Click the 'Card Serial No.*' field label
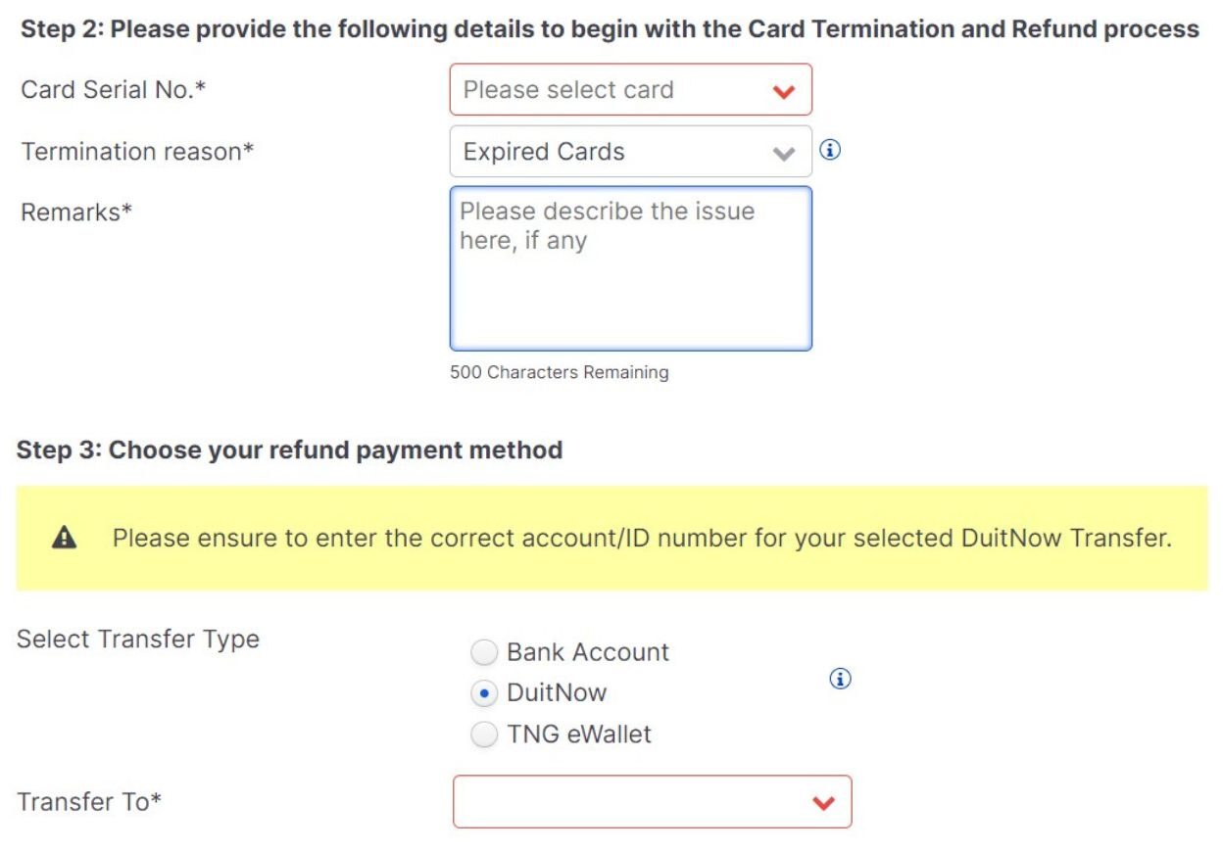Screen dimensions: 1223x852 click(113, 90)
